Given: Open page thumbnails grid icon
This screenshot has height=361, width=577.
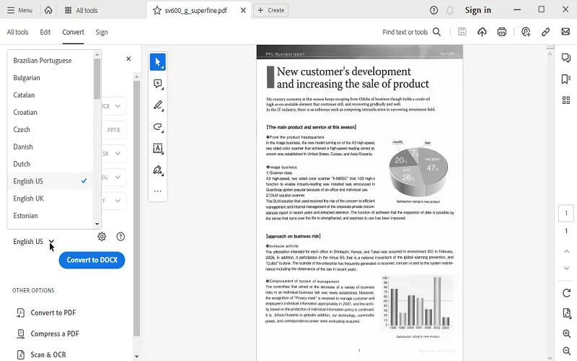Looking at the screenshot, I should click(x=566, y=100).
